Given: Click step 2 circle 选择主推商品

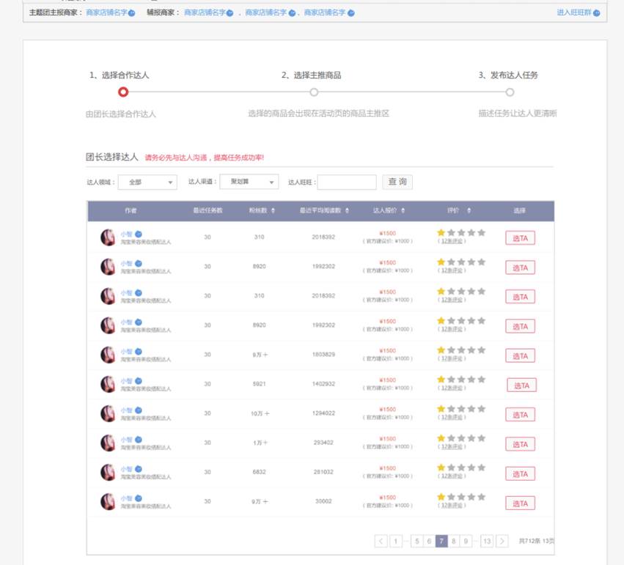Looking at the screenshot, I should (314, 92).
